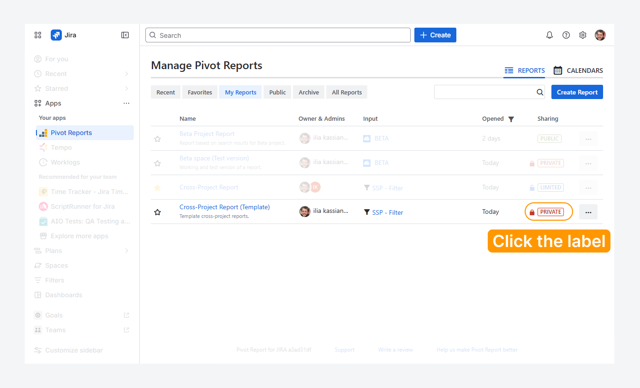Image resolution: width=640 pixels, height=388 pixels.
Task: Open more actions for Beta Project Report
Action: pos(588,139)
